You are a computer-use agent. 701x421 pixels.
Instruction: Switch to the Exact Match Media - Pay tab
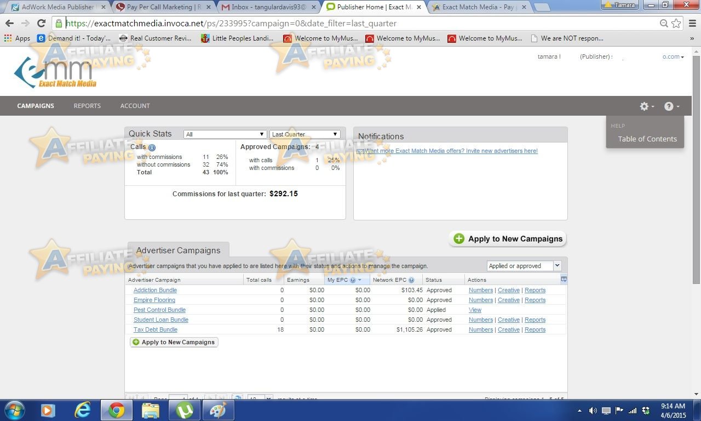(478, 7)
